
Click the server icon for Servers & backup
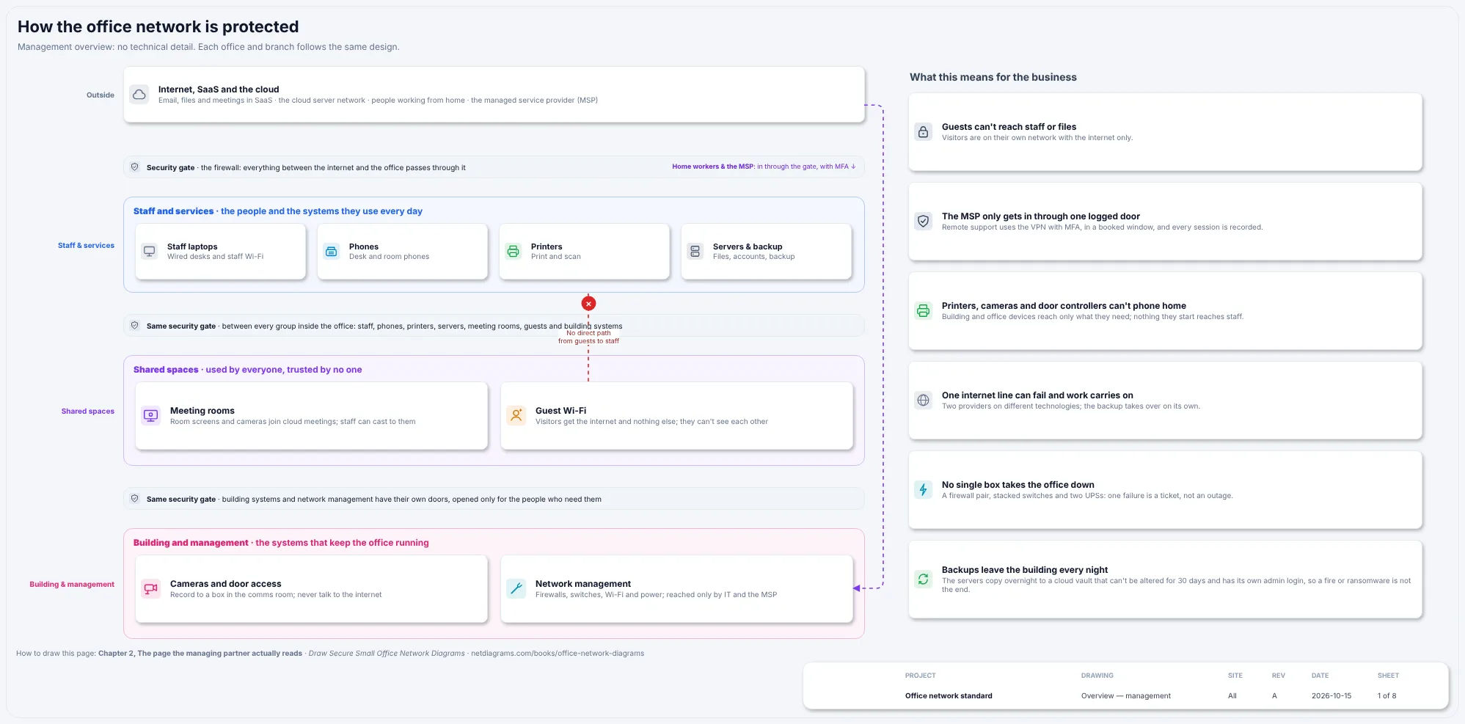pos(695,252)
